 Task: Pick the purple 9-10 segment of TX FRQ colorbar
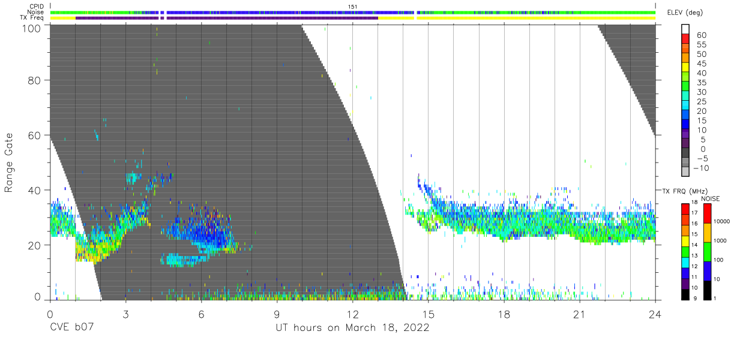click(x=687, y=282)
